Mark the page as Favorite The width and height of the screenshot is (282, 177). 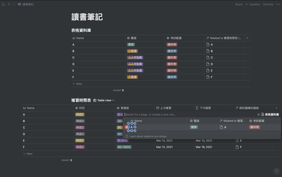point(268,4)
